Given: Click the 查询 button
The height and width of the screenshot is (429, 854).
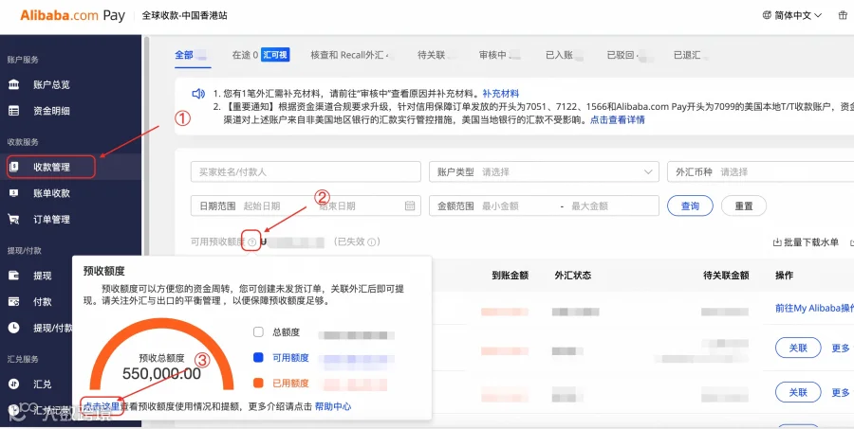Looking at the screenshot, I should coord(690,206).
